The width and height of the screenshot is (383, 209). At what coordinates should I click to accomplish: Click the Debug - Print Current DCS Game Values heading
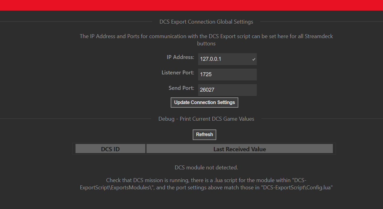coord(206,119)
